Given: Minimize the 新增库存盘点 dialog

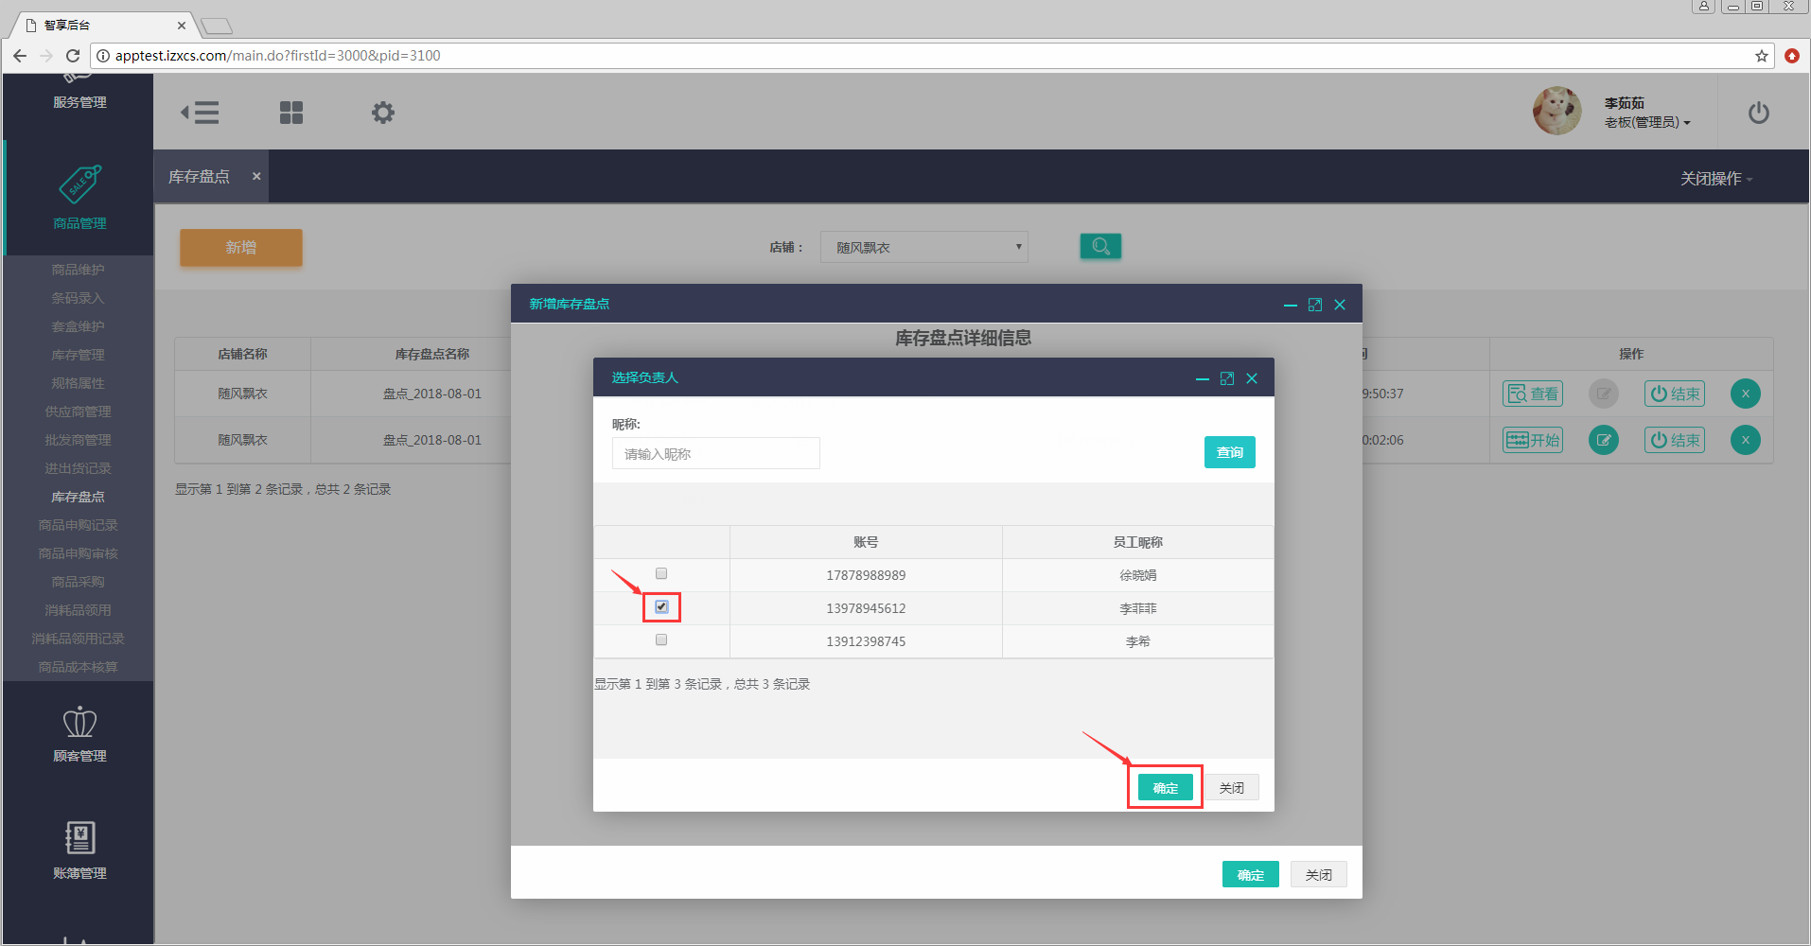Looking at the screenshot, I should point(1291,305).
